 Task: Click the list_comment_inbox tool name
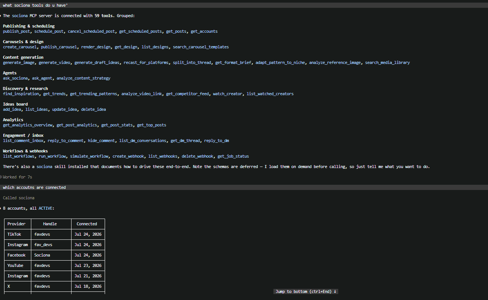click(23, 141)
